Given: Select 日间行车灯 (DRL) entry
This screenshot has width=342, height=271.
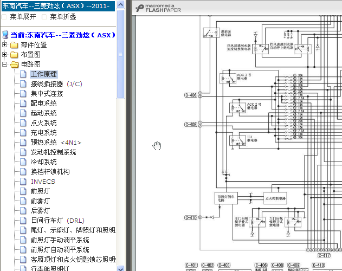Looking at the screenshot, I should point(57,221).
